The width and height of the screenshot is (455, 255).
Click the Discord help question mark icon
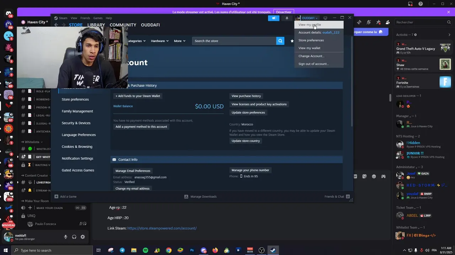(421, 4)
